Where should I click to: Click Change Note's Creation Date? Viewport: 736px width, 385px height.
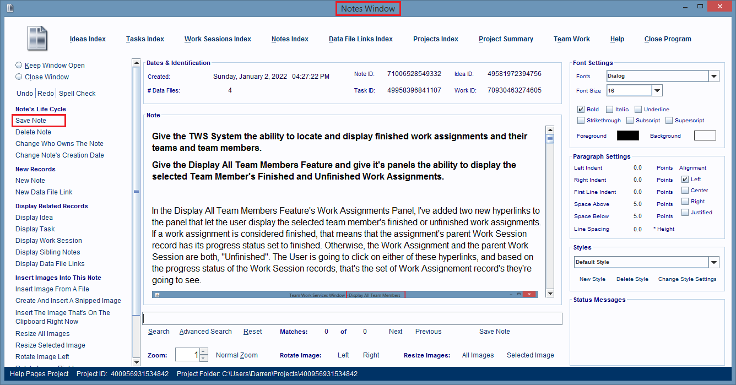coord(59,155)
